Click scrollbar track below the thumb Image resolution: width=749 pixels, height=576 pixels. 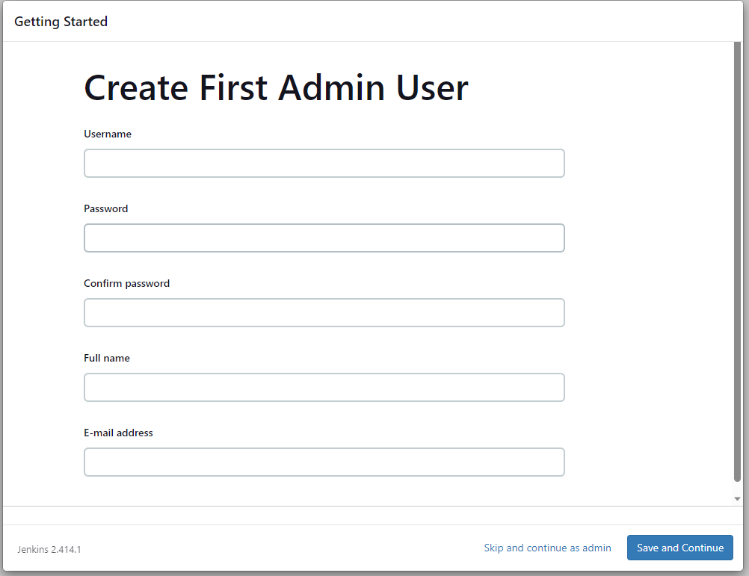coord(737,487)
